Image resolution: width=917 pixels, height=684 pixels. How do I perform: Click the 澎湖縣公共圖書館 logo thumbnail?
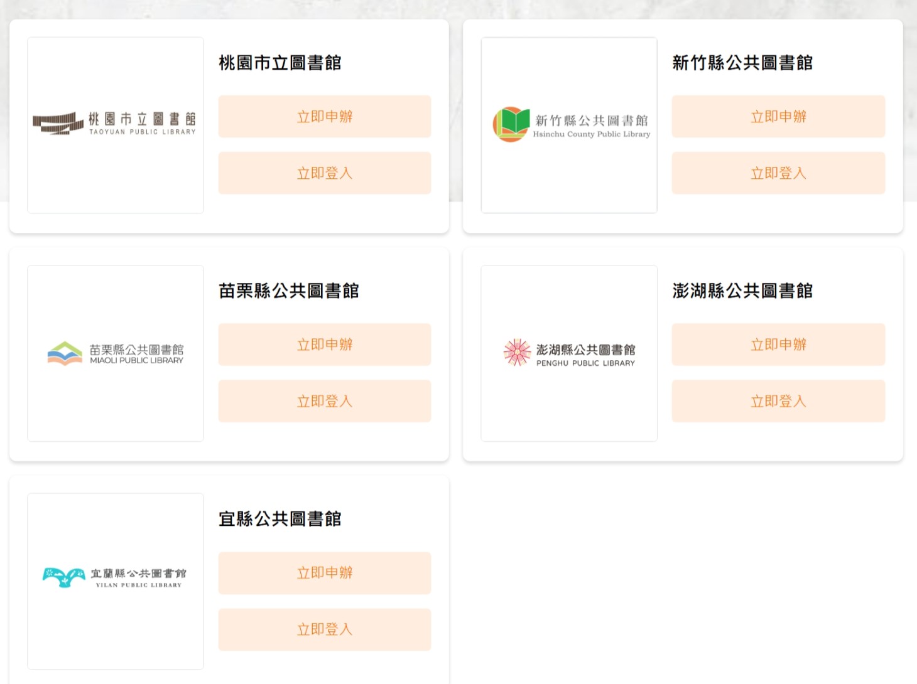pyautogui.click(x=569, y=353)
